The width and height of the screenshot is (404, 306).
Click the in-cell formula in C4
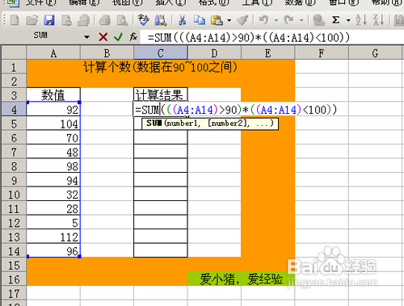tap(236, 110)
